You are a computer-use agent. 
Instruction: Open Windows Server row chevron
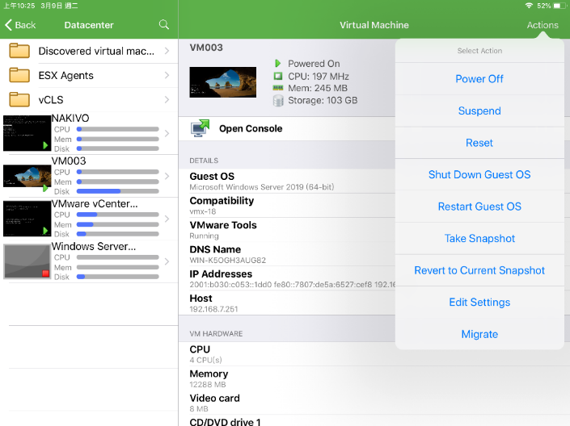pyautogui.click(x=167, y=261)
